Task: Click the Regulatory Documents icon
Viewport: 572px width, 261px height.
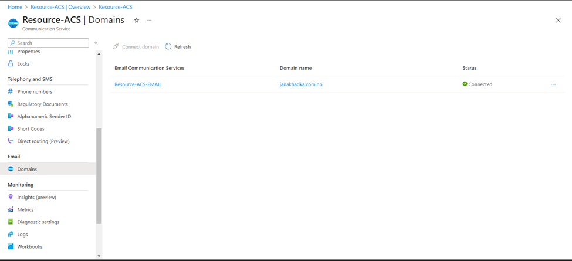Action: (x=11, y=104)
